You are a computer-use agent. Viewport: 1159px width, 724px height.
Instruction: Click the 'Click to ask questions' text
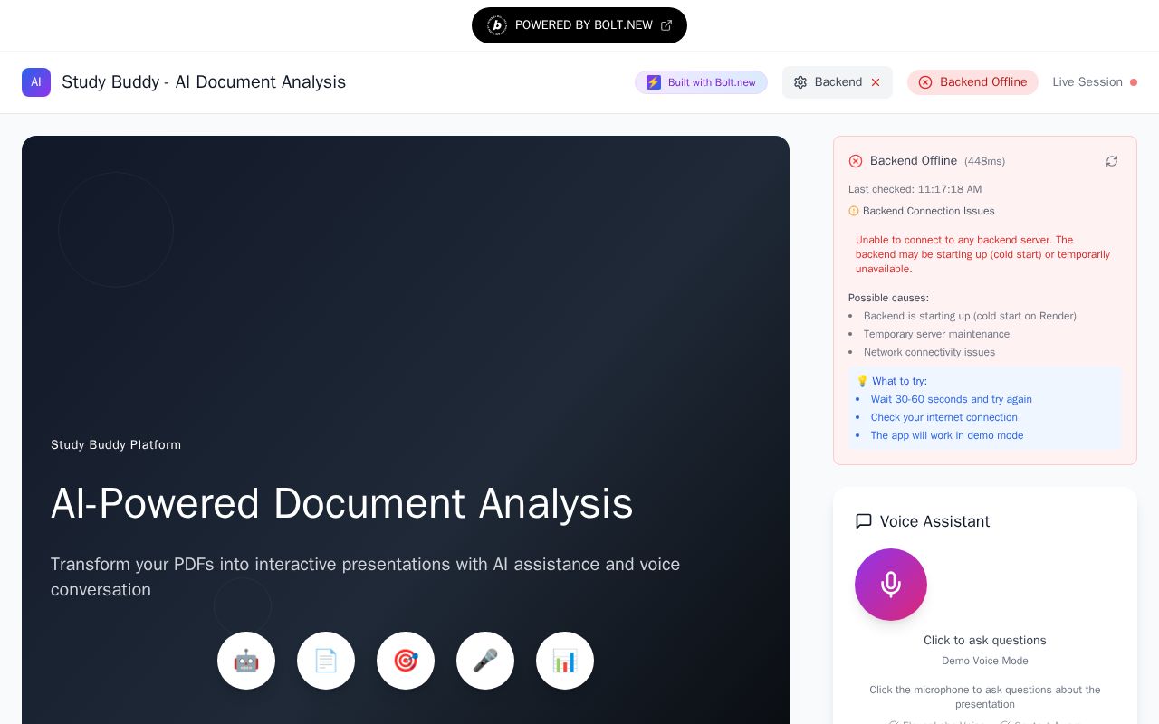tap(985, 640)
